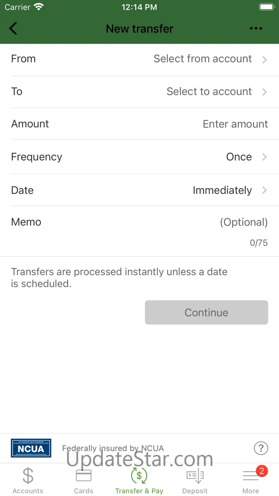Tap the red notification badge on More
Image resolution: width=279 pixels, height=496 pixels.
261,471
